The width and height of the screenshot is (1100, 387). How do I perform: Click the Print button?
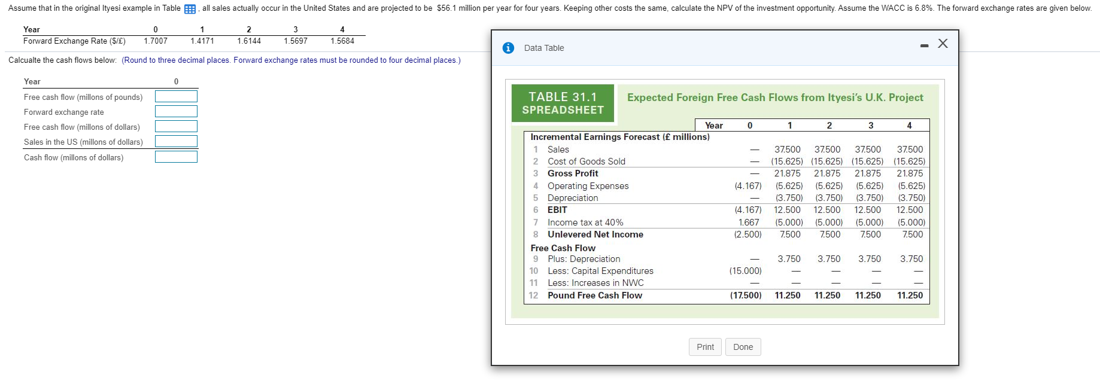[705, 347]
